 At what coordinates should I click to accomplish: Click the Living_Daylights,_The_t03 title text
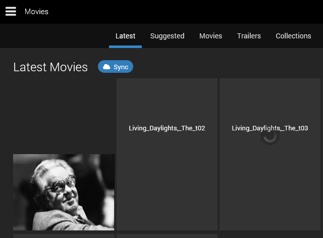tap(270, 128)
